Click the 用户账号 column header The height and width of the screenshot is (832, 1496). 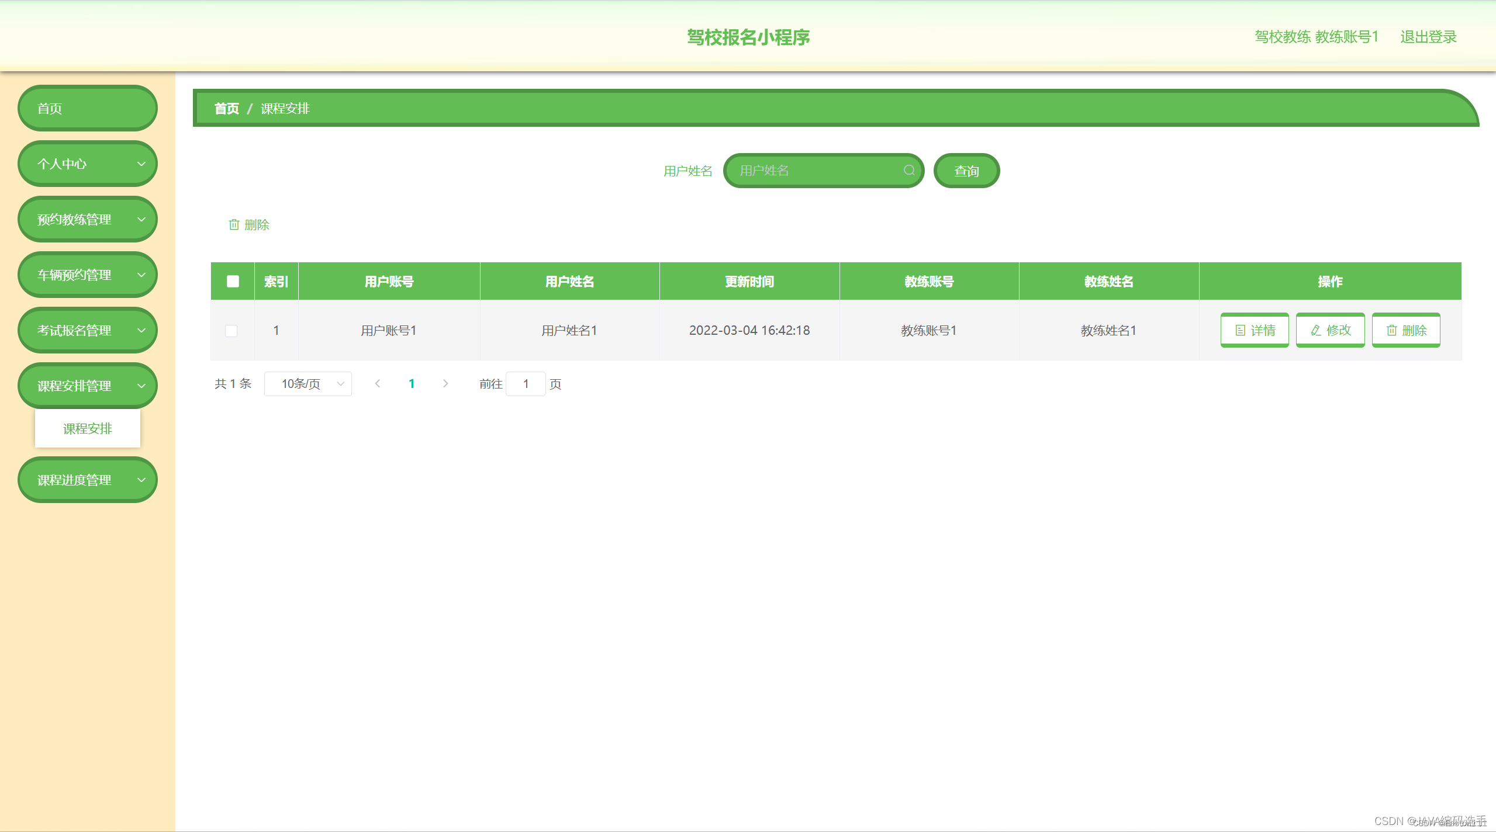389,282
